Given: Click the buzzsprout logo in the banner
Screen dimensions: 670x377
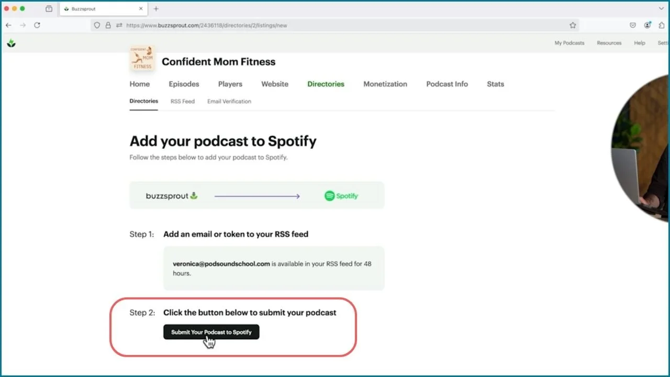Looking at the screenshot, I should coord(172,196).
